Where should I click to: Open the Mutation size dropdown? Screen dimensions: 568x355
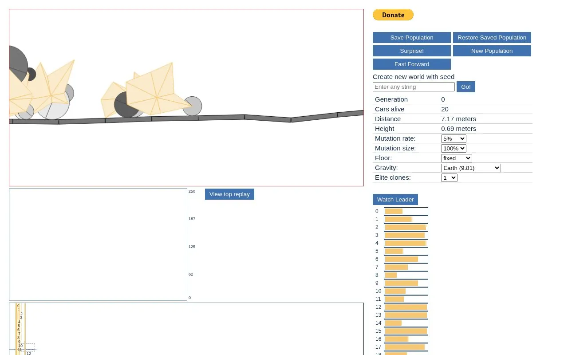pyautogui.click(x=454, y=149)
